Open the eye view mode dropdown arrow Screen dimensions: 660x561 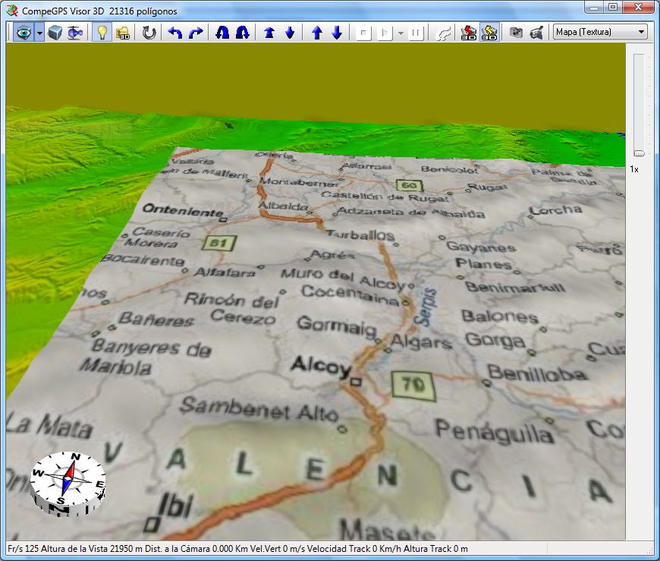[x=39, y=33]
